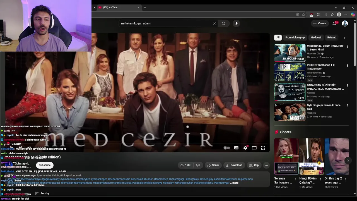Open INSIDE Trabzonspor video thumbnail

click(290, 72)
